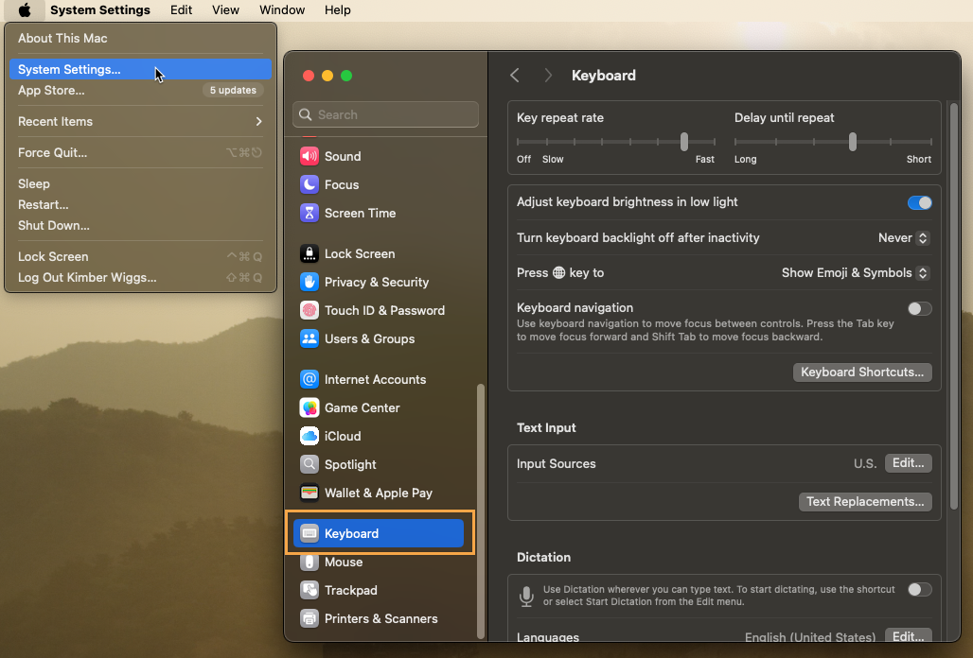Click the "Dictation" section heading

(543, 558)
